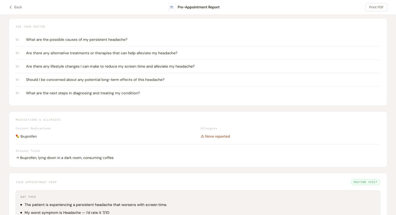Click question number 02 marker

(17, 53)
